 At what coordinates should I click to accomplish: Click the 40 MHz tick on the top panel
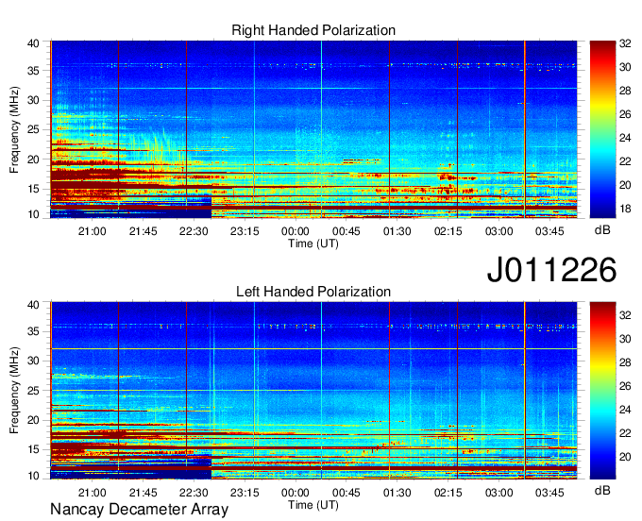click(33, 43)
